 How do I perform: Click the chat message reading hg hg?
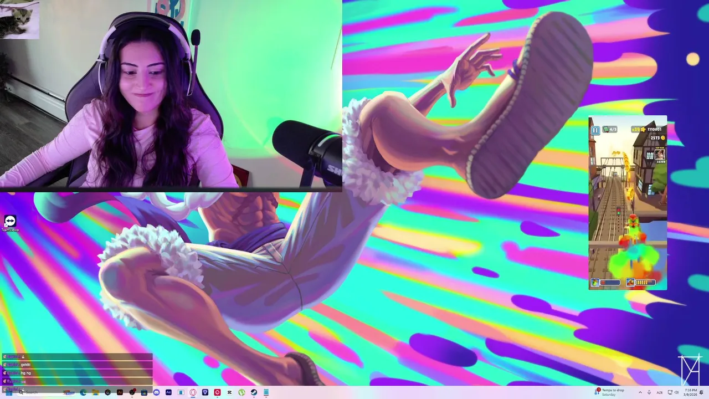coord(26,373)
